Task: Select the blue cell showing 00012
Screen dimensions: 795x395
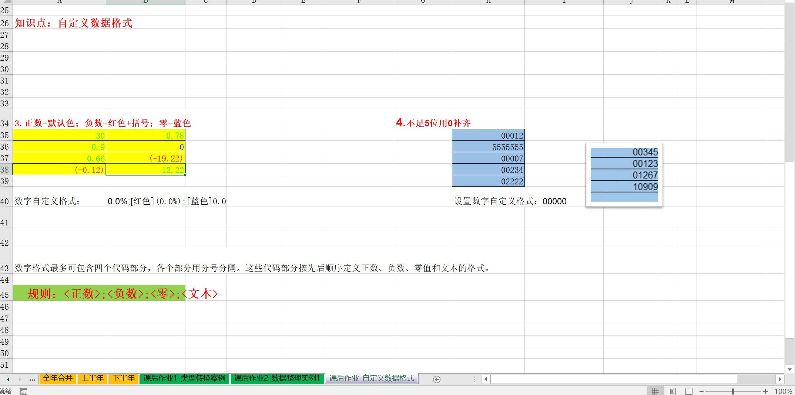Action: [488, 135]
